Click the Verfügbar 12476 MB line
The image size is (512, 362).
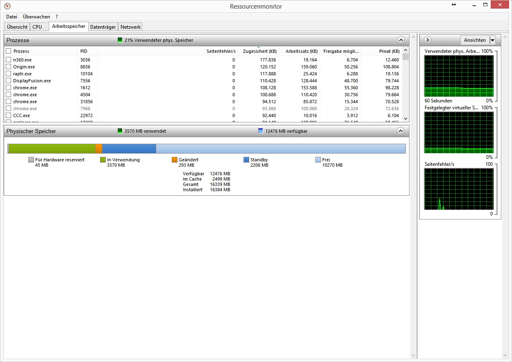pyautogui.click(x=207, y=174)
